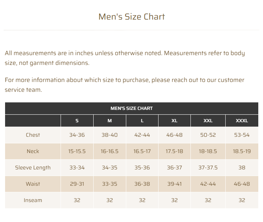
Task: Select the M size column header
Action: click(110, 121)
